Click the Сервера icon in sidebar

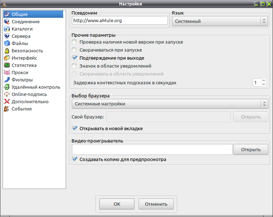click(x=7, y=36)
